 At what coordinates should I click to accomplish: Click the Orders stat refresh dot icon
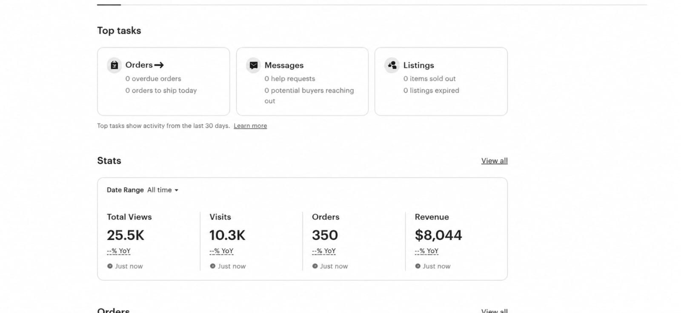pos(315,266)
